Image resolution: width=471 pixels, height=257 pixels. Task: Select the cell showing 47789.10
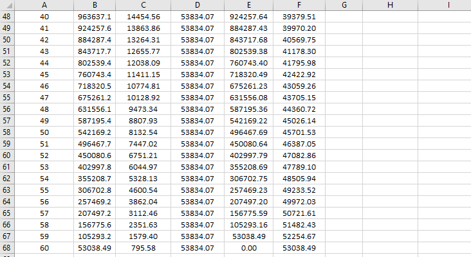point(299,167)
